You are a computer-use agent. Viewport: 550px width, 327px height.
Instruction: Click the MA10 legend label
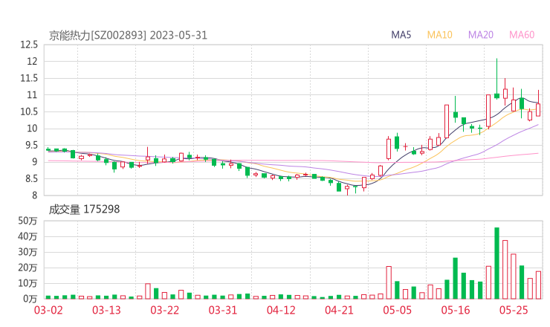coord(439,35)
